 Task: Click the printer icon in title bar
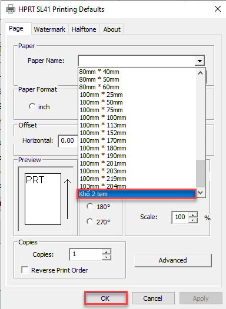11,9
